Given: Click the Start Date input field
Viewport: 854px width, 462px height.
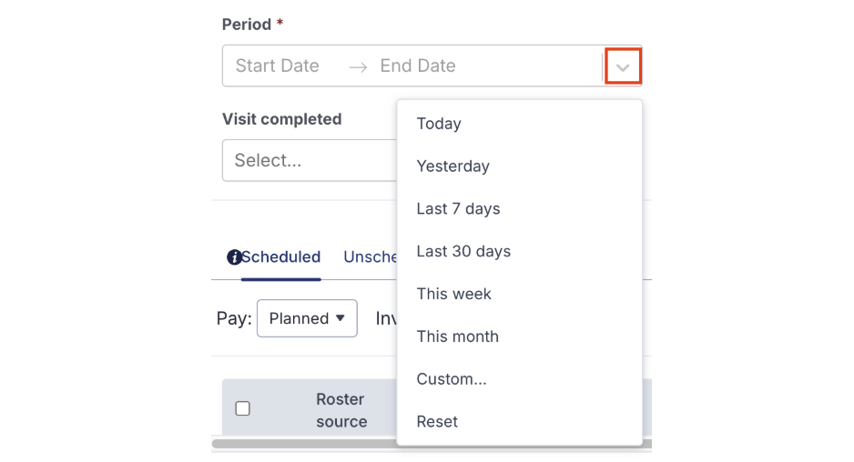Looking at the screenshot, I should click(x=278, y=66).
